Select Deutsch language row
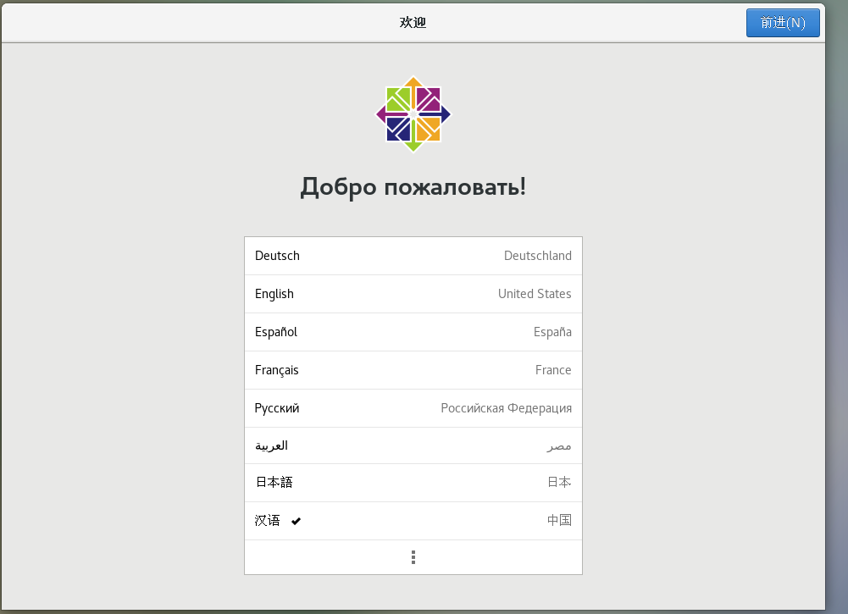Screen dimensions: 848x614 point(413,256)
